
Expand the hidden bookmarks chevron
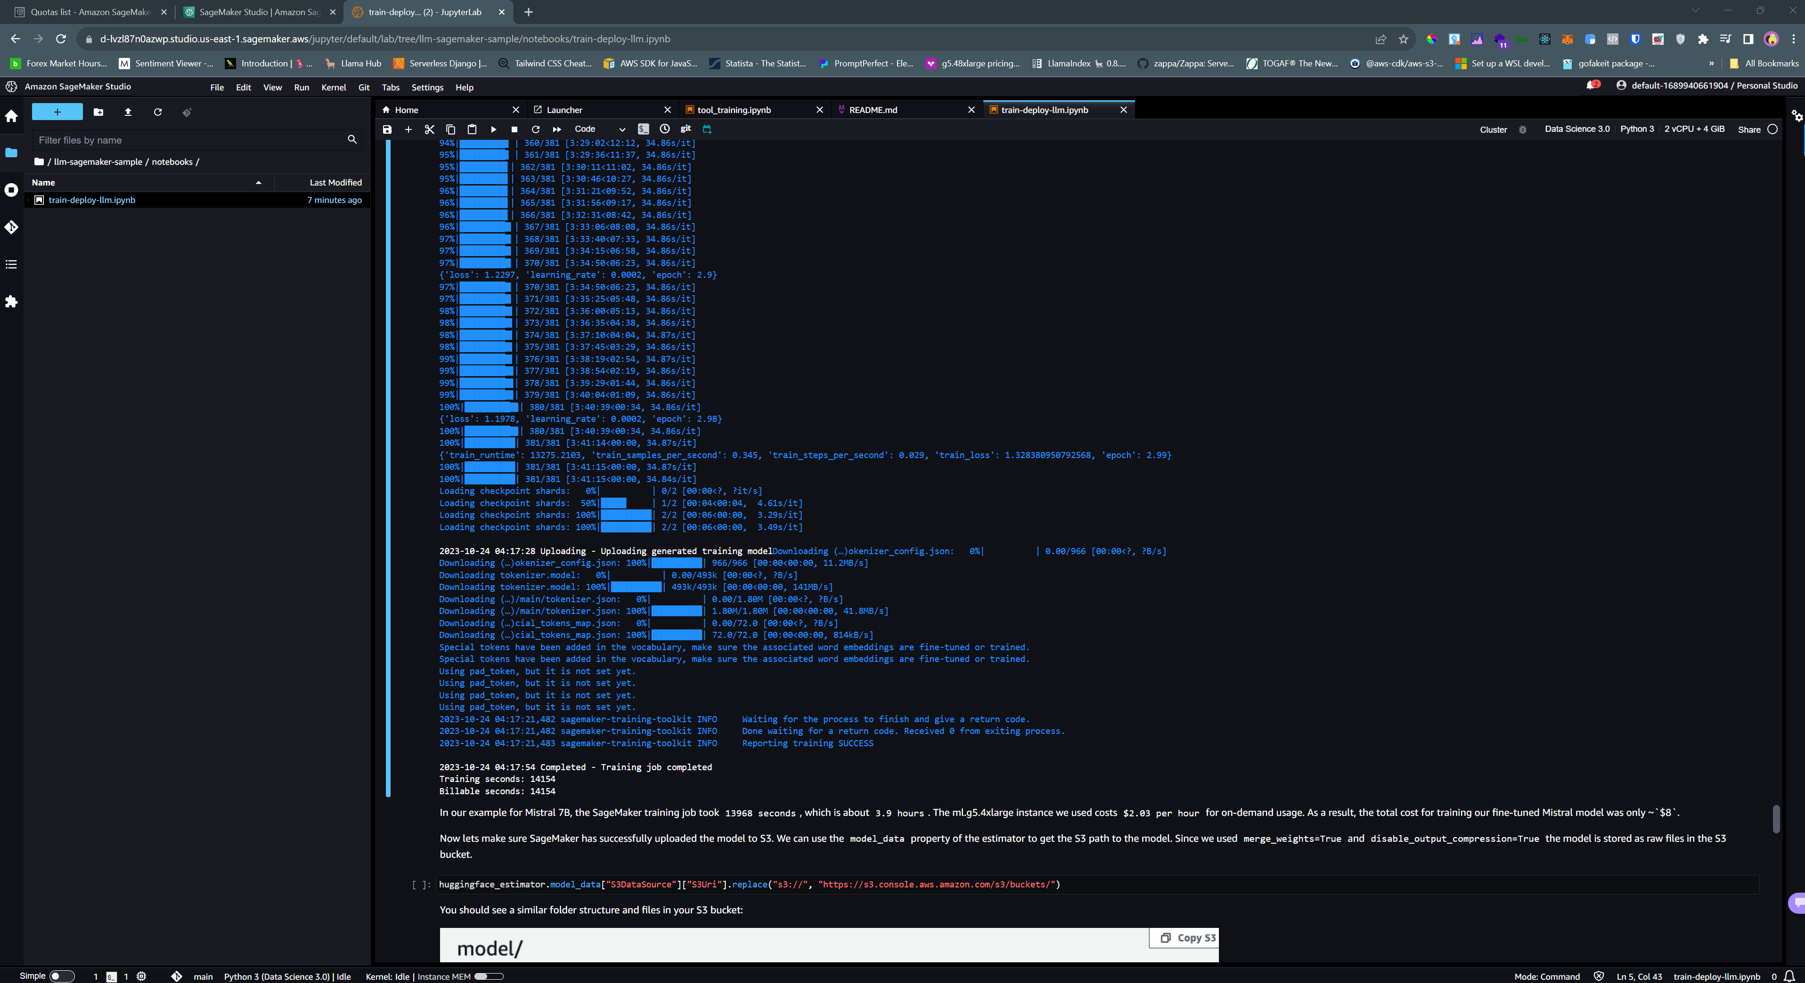coord(1711,63)
